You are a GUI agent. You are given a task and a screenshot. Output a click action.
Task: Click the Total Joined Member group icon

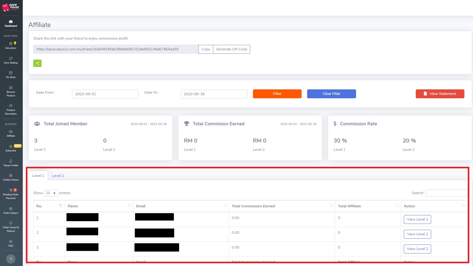37,124
